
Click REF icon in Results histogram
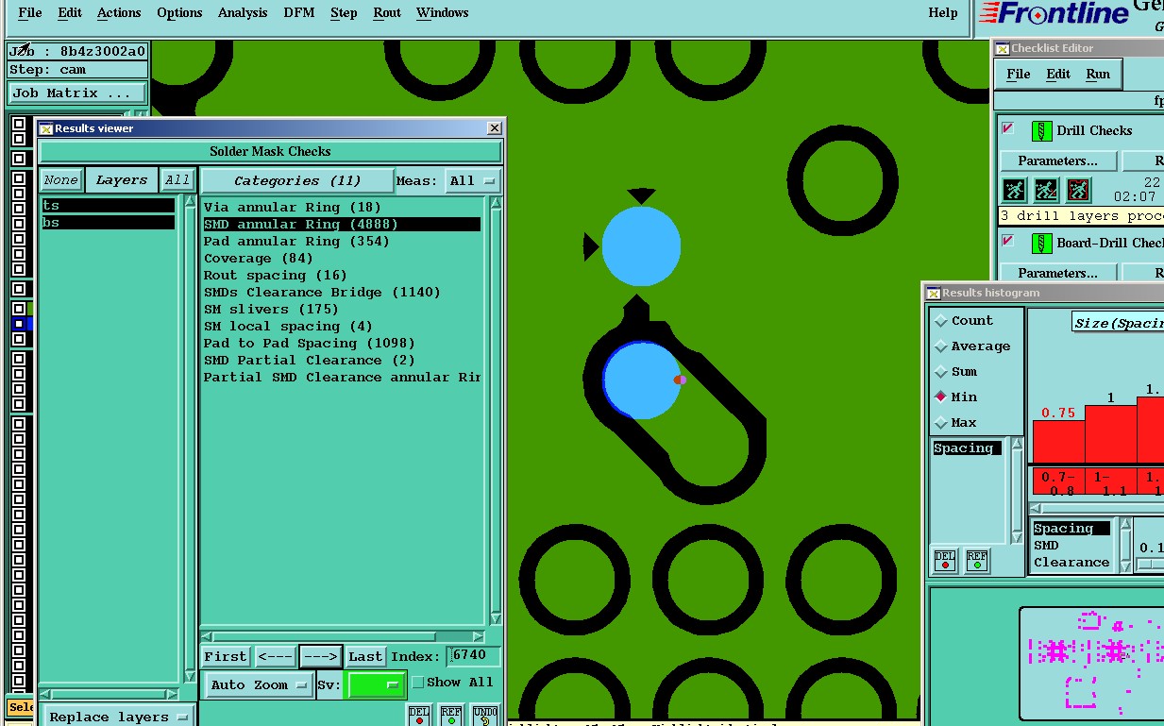click(x=977, y=561)
